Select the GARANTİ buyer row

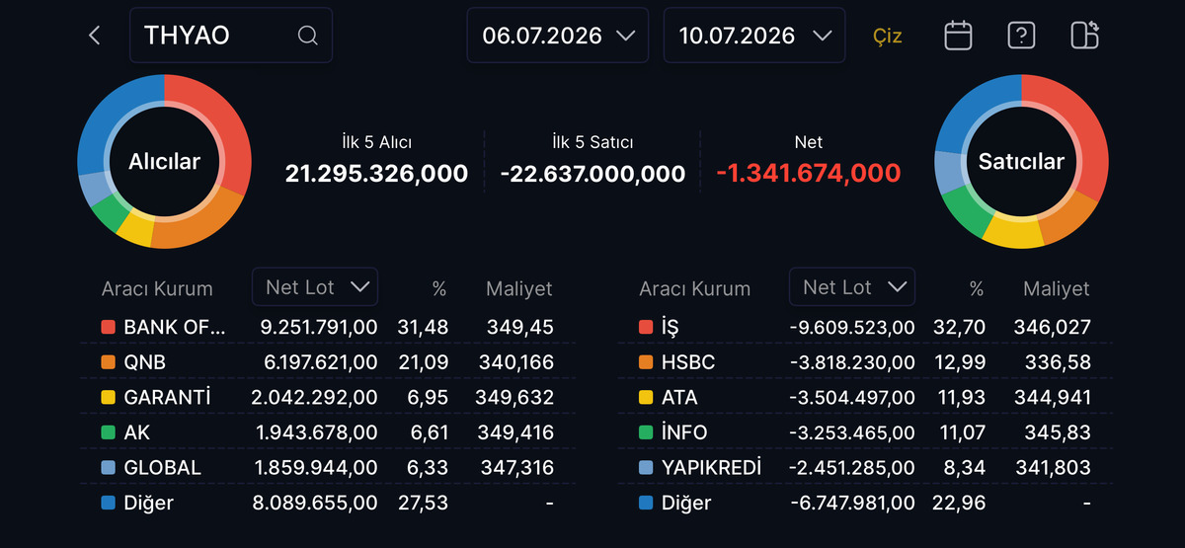point(328,398)
